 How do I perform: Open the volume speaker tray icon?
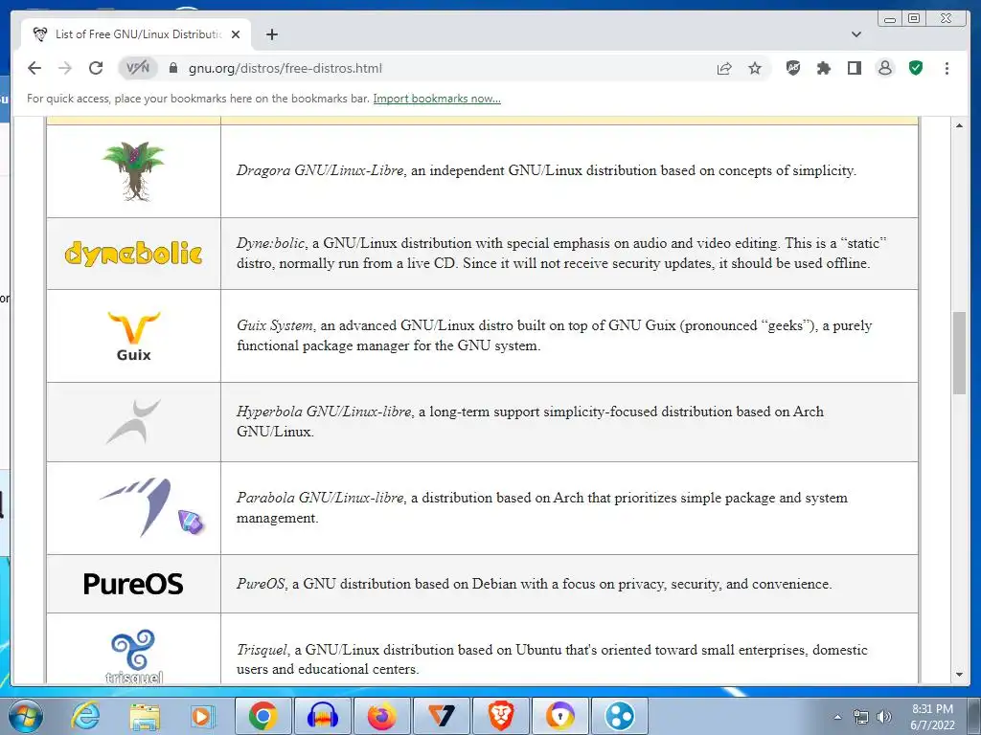click(883, 717)
